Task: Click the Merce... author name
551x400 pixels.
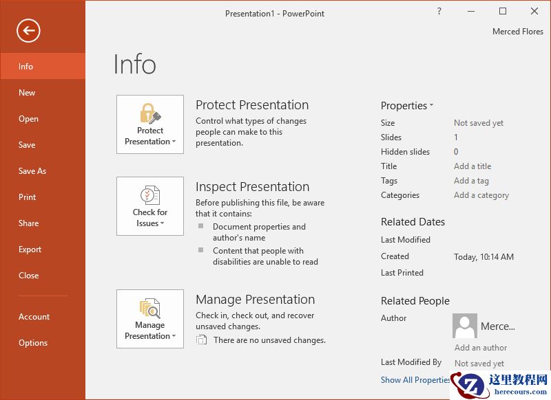Action: pos(497,326)
